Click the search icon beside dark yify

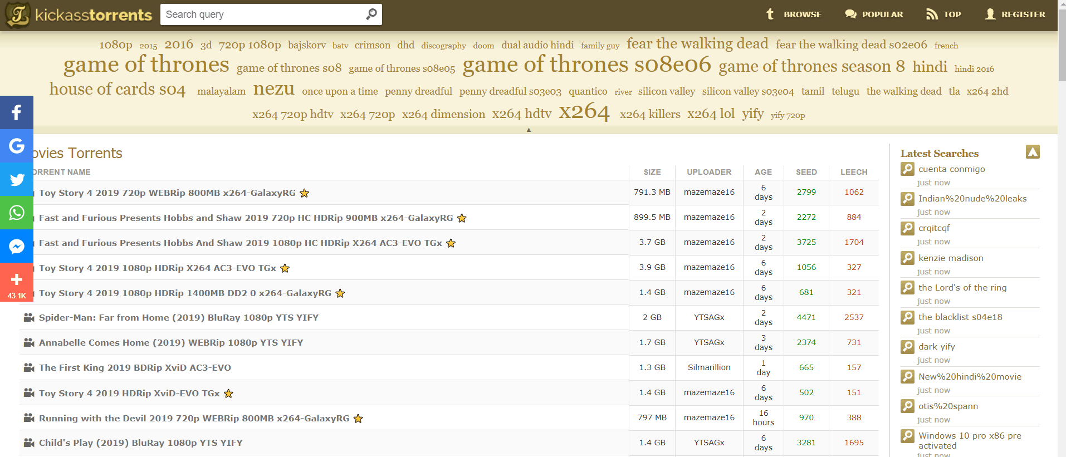click(907, 347)
